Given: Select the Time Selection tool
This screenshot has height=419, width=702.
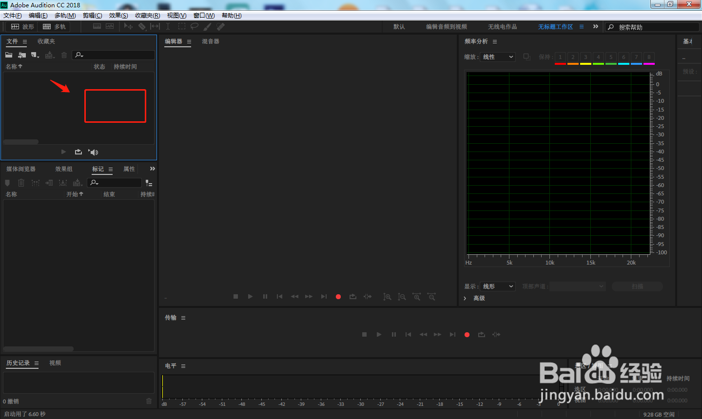Looking at the screenshot, I should click(168, 26).
